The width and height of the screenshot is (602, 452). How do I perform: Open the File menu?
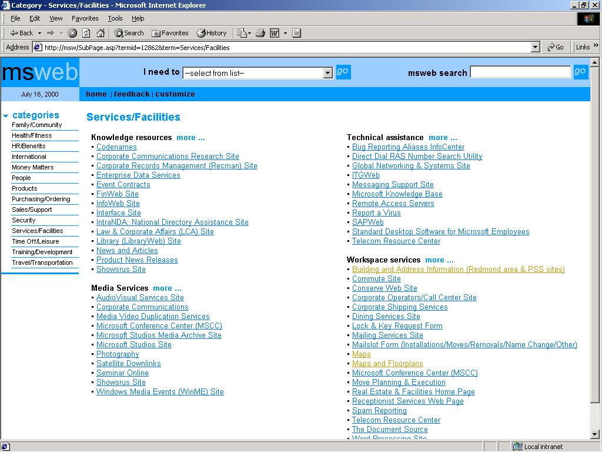tap(15, 18)
